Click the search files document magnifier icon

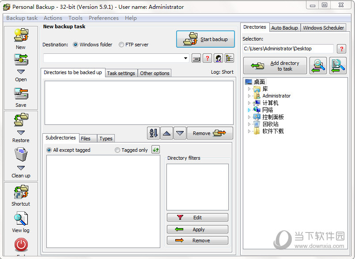coord(338,66)
